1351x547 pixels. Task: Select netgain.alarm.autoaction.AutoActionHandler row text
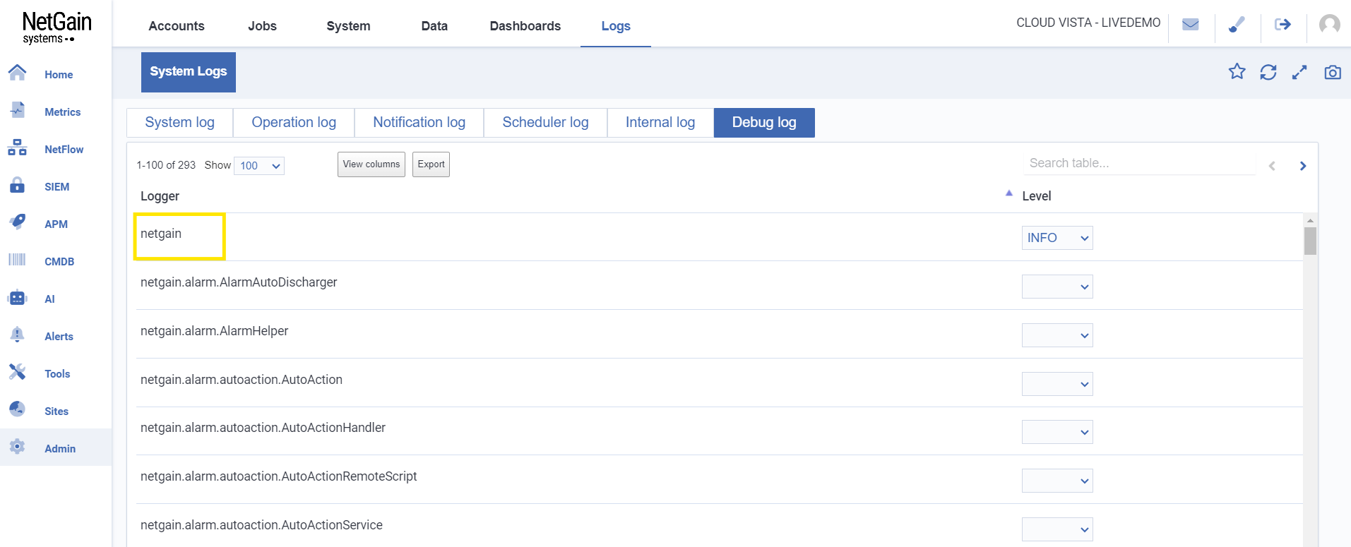tap(263, 428)
